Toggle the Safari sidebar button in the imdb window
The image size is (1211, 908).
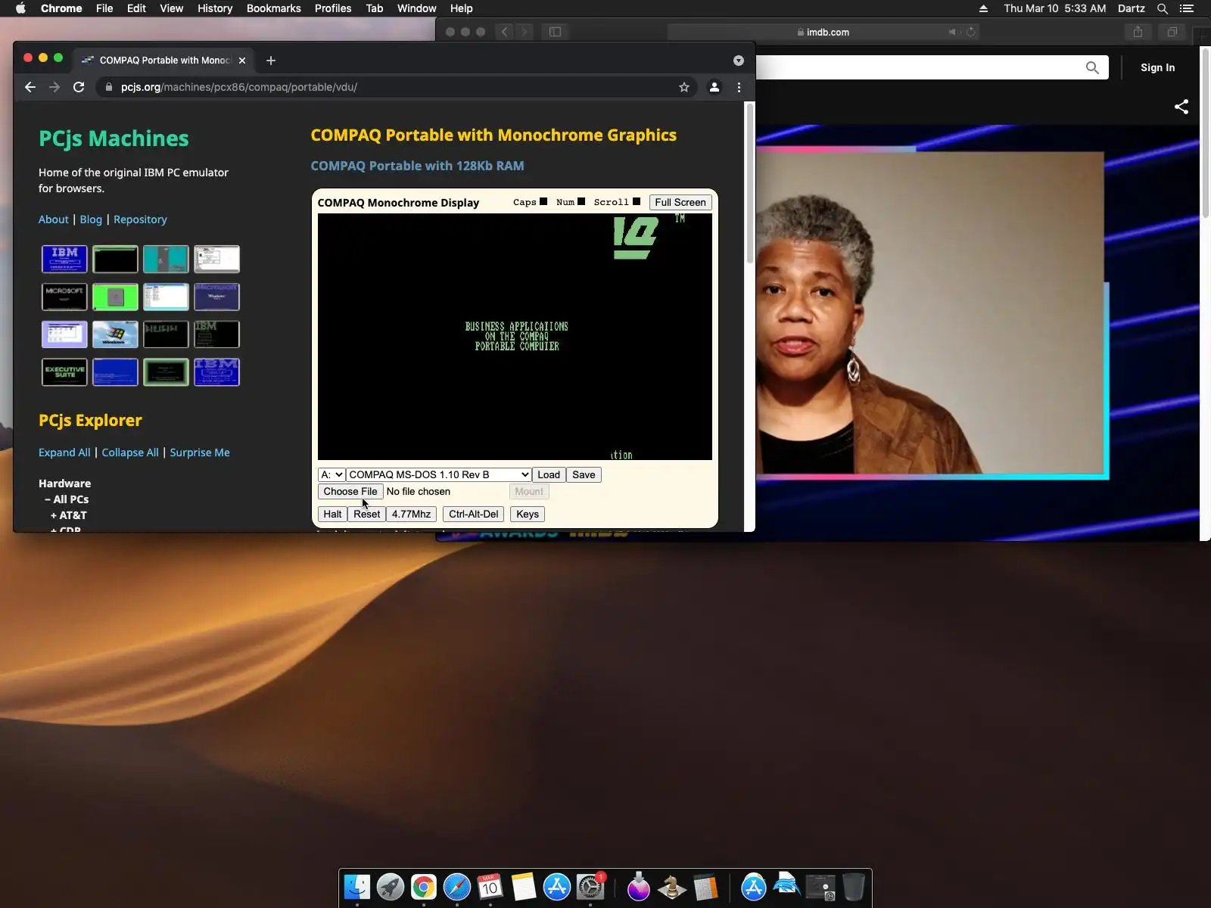tap(555, 32)
